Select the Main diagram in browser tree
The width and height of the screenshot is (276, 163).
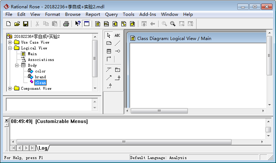point(33,54)
